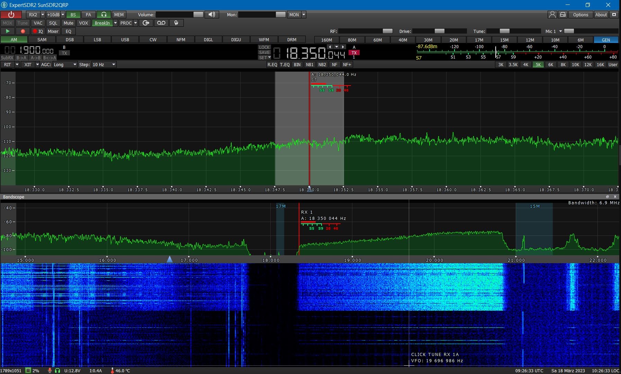The height and width of the screenshot is (374, 621).
Task: Click the SAVE frequency button
Action: (264, 52)
